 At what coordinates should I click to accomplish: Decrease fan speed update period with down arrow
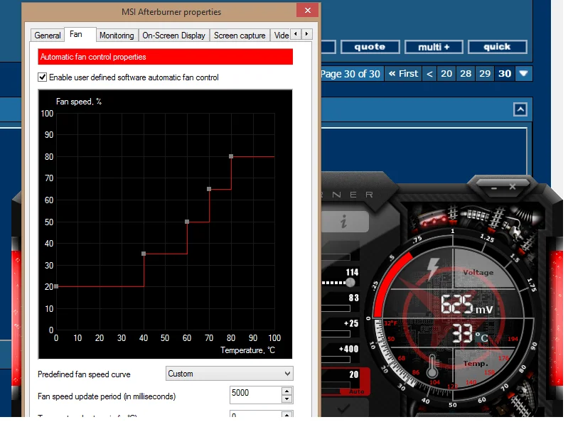pyautogui.click(x=286, y=399)
